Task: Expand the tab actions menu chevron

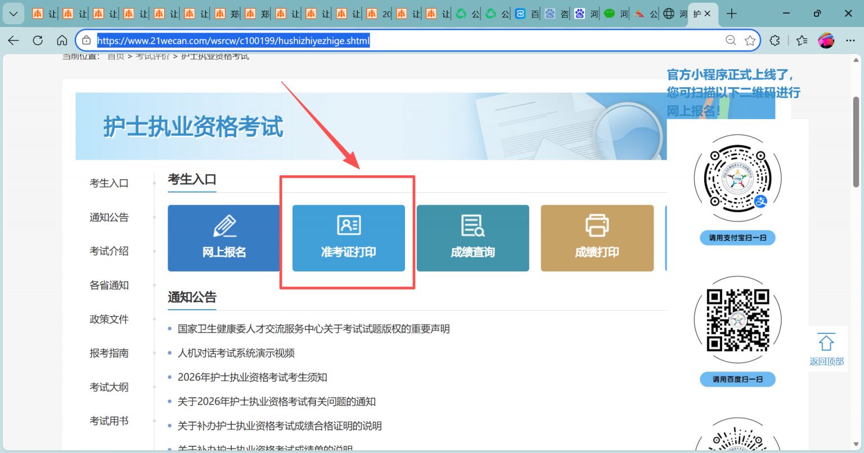Action: [13, 13]
